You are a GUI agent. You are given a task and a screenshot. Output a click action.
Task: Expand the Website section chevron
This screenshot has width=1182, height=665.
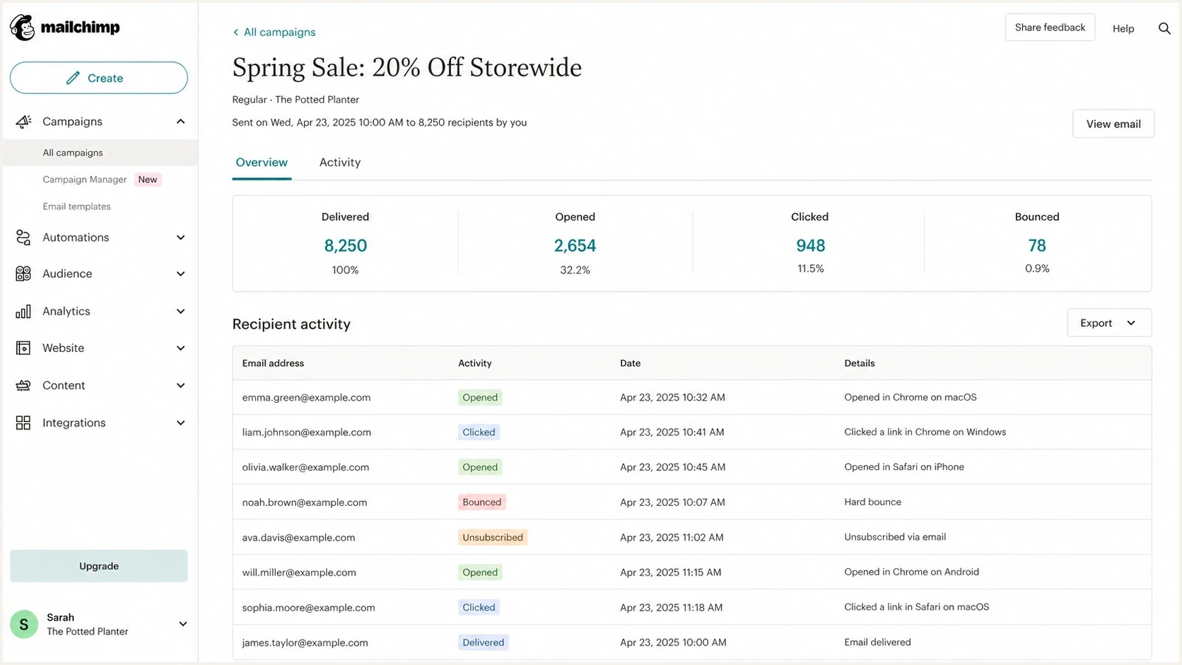click(181, 348)
